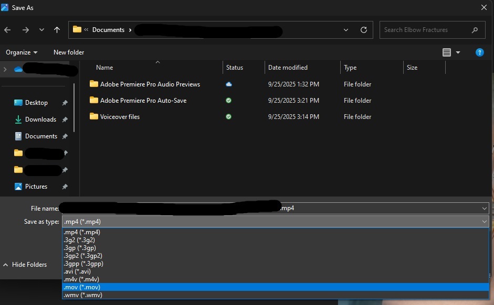Sort by the Type column
494x305 pixels.
(350, 68)
